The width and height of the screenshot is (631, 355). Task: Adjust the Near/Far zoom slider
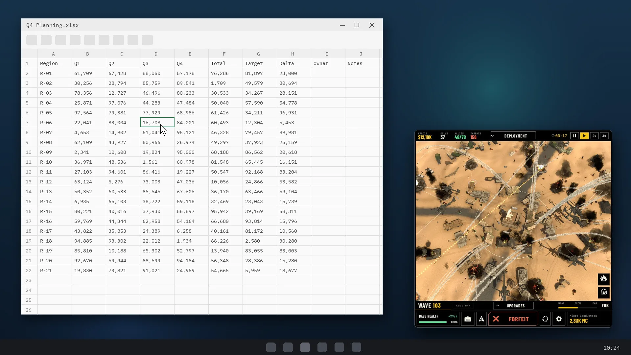tap(577, 308)
